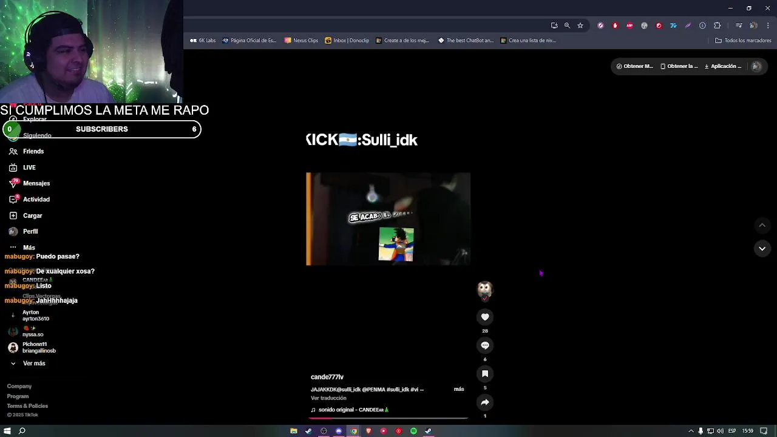This screenshot has height=437, width=777.
Task: Open browser zoom magnifier icon in address bar
Action: pyautogui.click(x=567, y=25)
